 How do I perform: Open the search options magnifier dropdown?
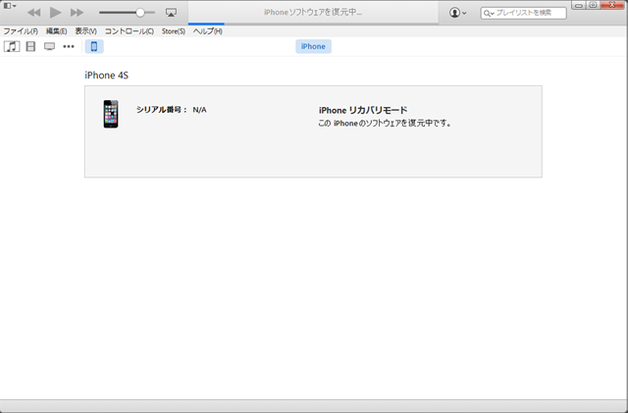[x=489, y=13]
